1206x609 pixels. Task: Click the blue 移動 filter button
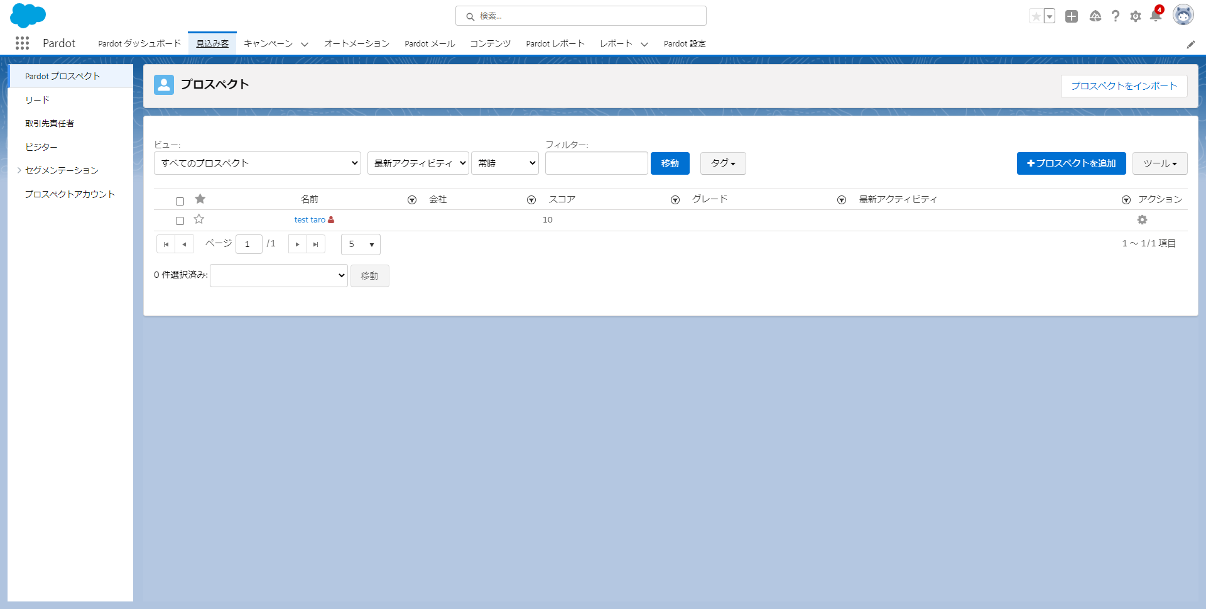click(670, 163)
